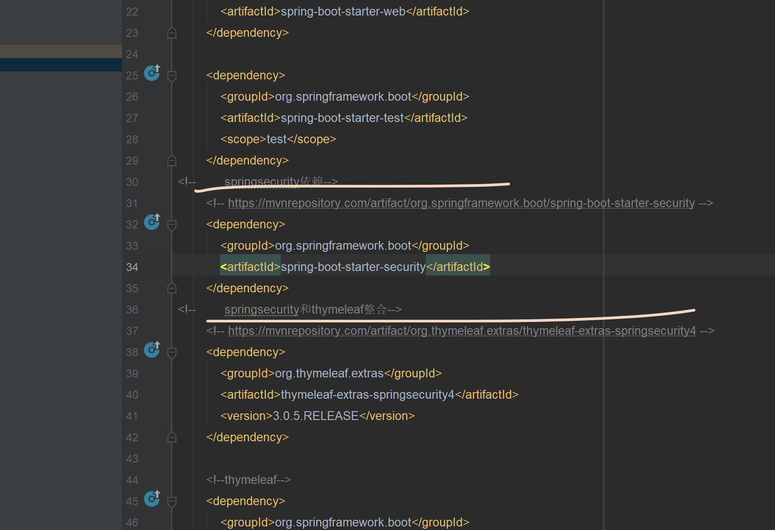Viewport: 775px width, 530px height.
Task: Click the fold end marker on line 29
Action: pos(172,161)
